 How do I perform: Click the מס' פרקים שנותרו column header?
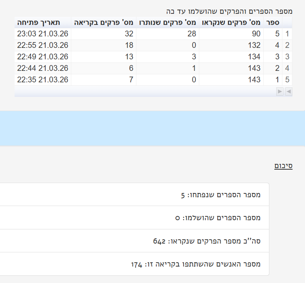(167, 22)
